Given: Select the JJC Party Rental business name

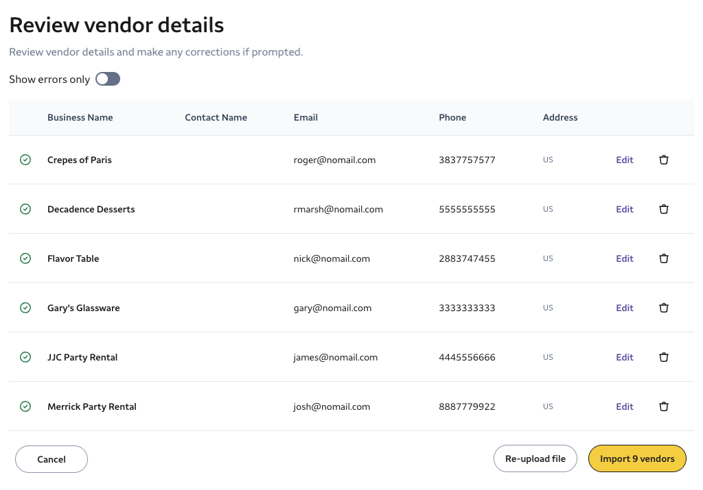Looking at the screenshot, I should (x=82, y=357).
